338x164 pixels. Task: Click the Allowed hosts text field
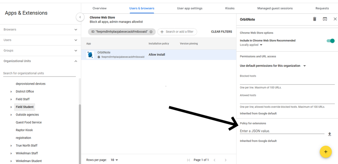coord(287,101)
